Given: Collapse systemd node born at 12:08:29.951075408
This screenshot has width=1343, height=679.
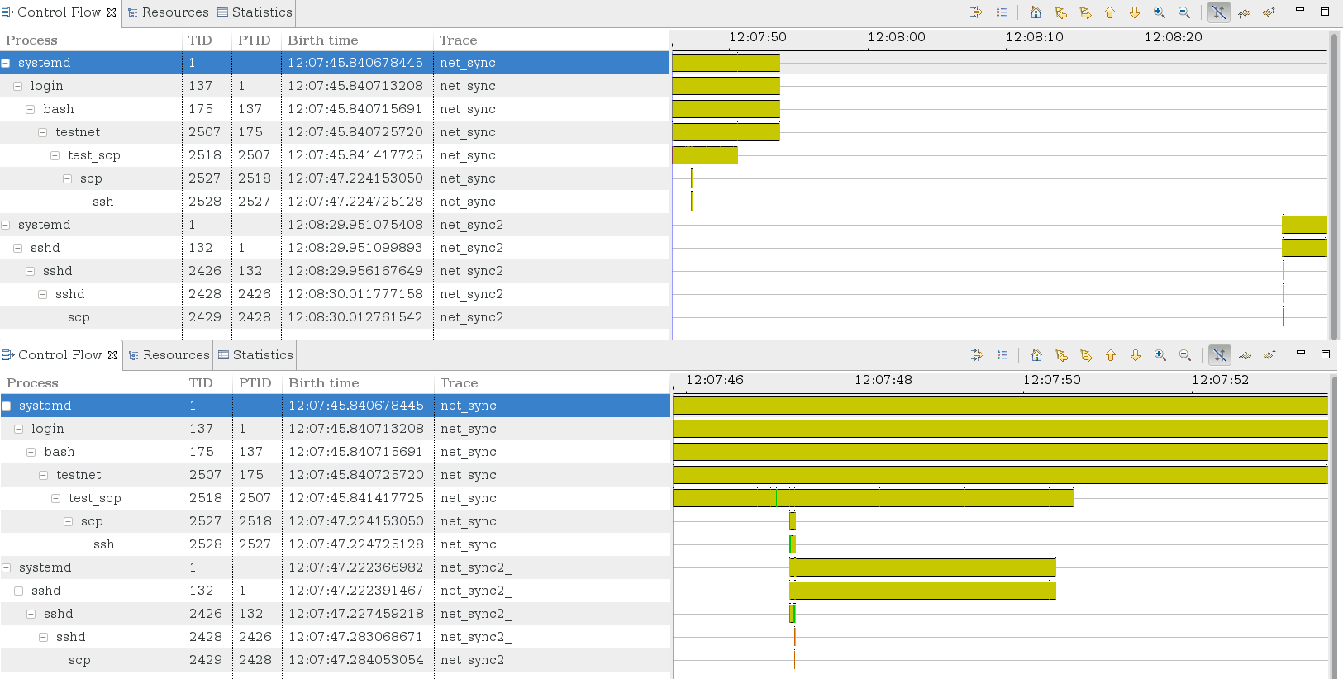Looking at the screenshot, I should (6, 225).
